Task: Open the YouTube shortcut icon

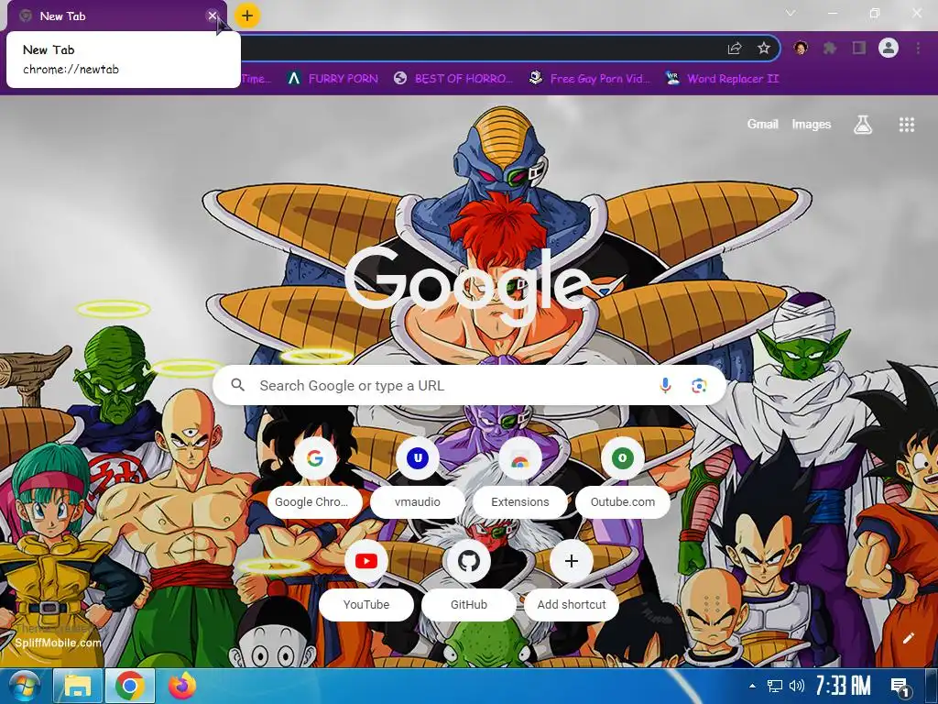Action: tap(366, 561)
